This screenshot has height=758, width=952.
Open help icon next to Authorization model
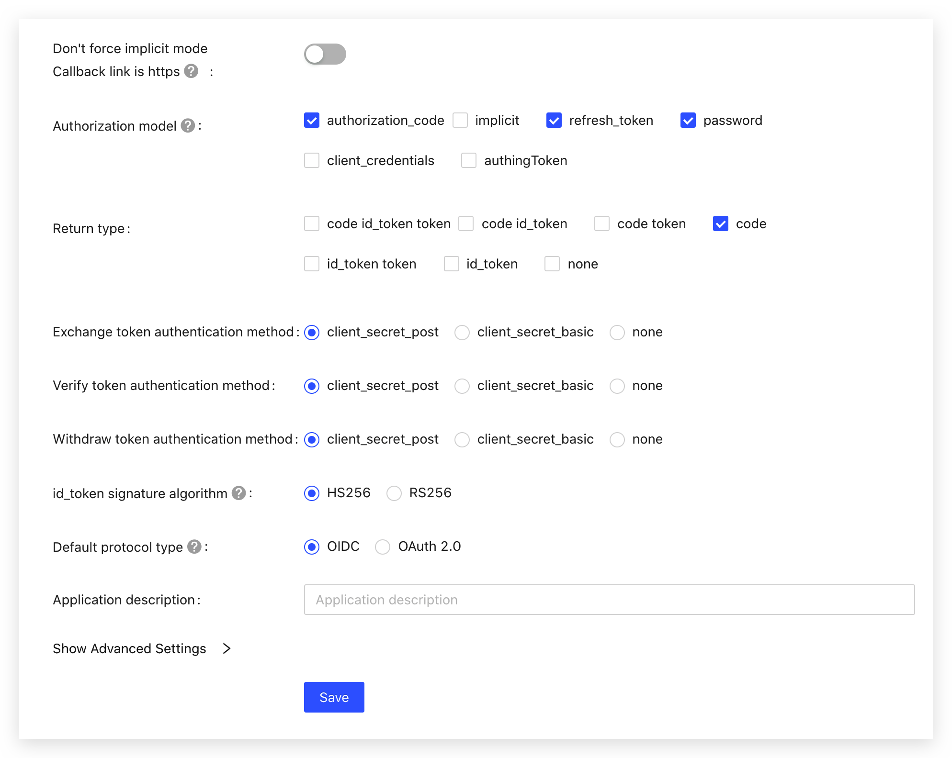tap(188, 125)
